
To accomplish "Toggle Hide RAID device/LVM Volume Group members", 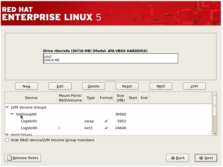I will click(x=7, y=140).
